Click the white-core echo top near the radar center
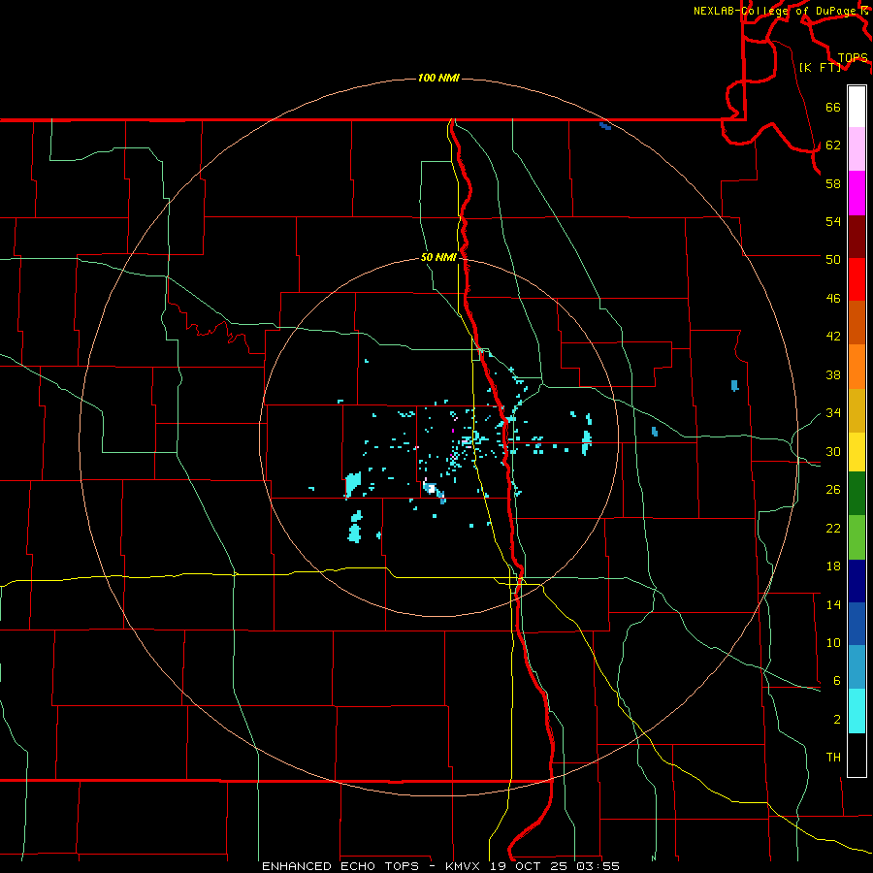Image resolution: width=873 pixels, height=873 pixels. [431, 489]
